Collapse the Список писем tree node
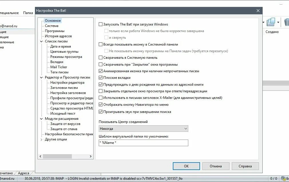The width and height of the screenshot is (289, 182). [x=41, y=41]
